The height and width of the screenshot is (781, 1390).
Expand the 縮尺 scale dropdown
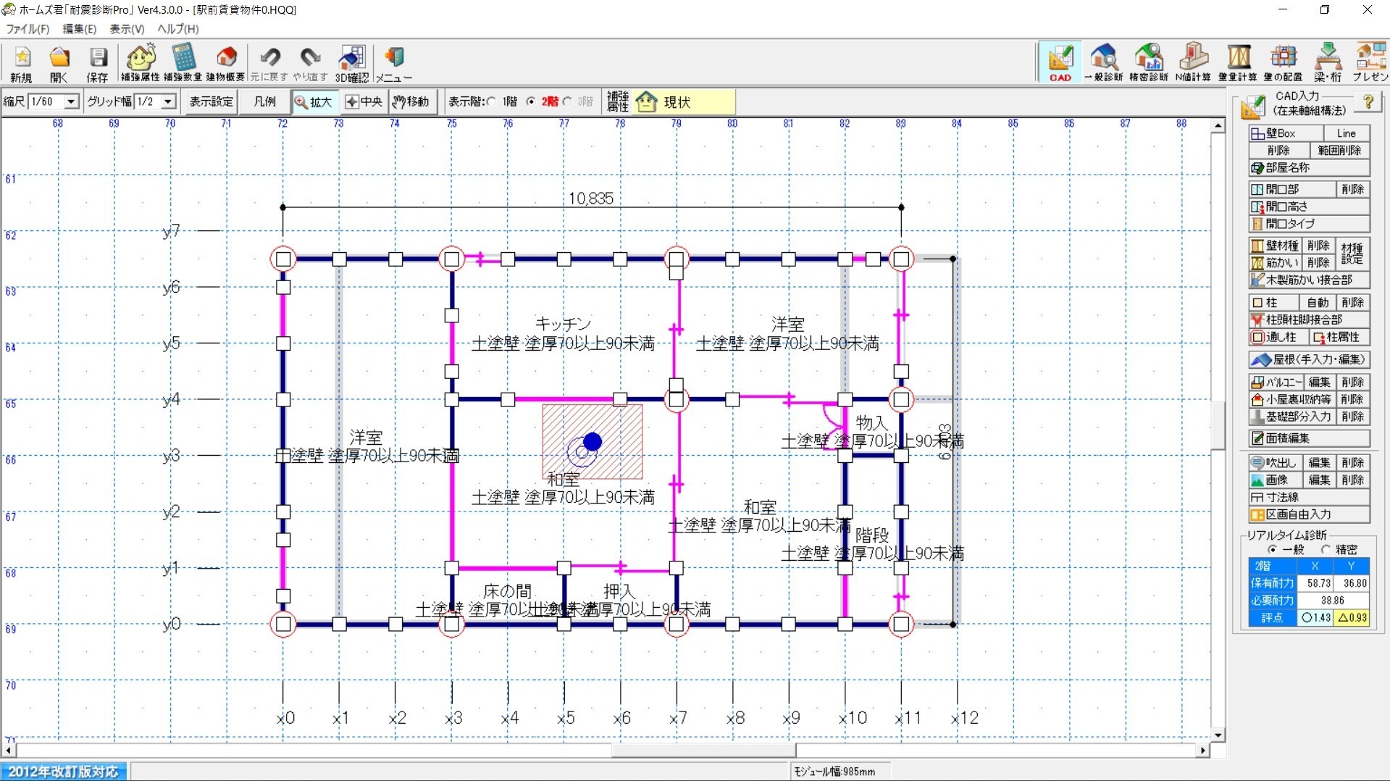pyautogui.click(x=71, y=101)
